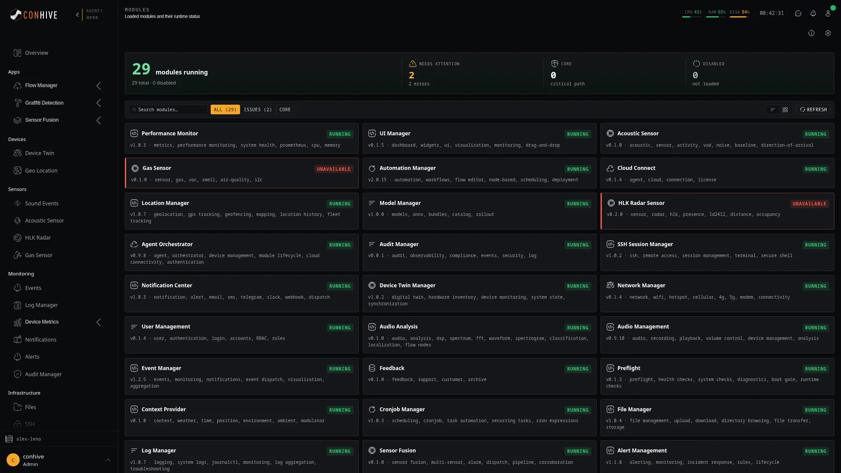Open the chat messages icon in header
The width and height of the screenshot is (841, 473).
(x=798, y=13)
